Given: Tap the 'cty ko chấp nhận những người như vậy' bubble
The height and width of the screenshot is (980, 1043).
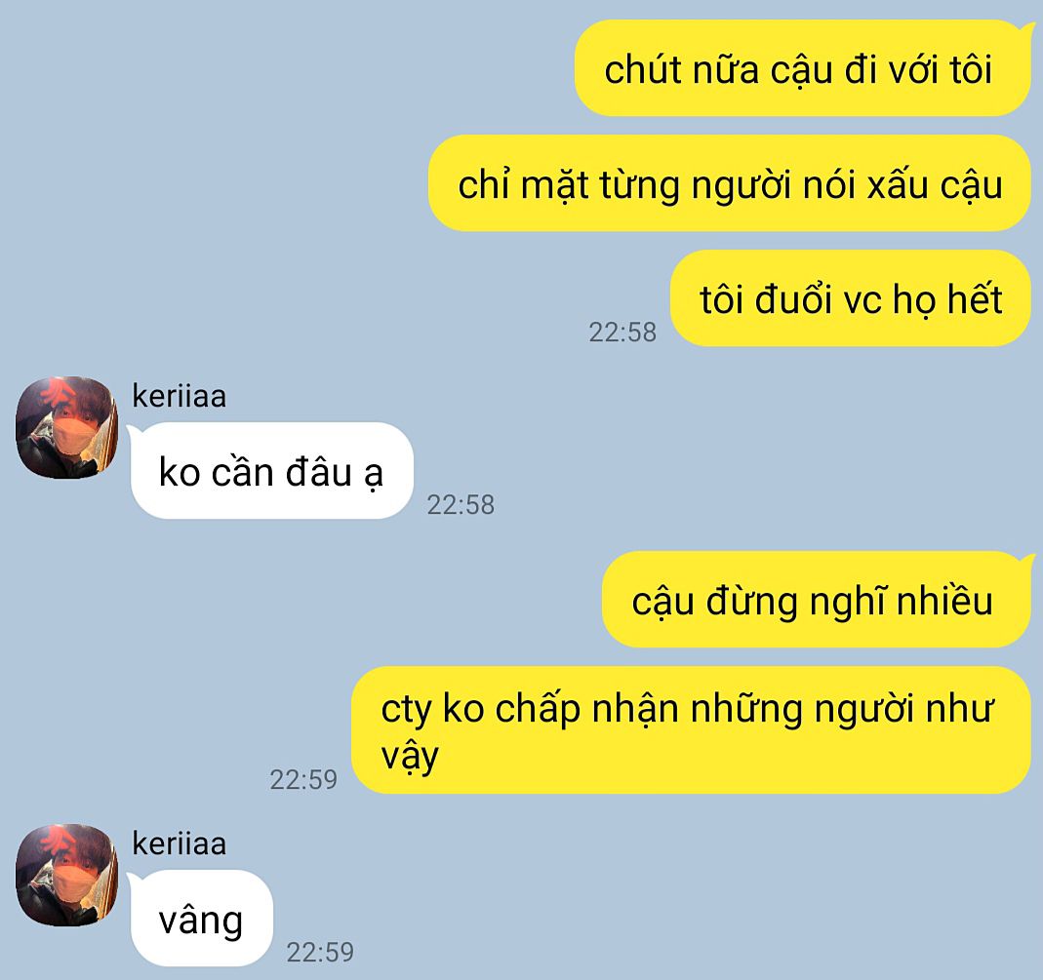Looking at the screenshot, I should (x=691, y=730).
